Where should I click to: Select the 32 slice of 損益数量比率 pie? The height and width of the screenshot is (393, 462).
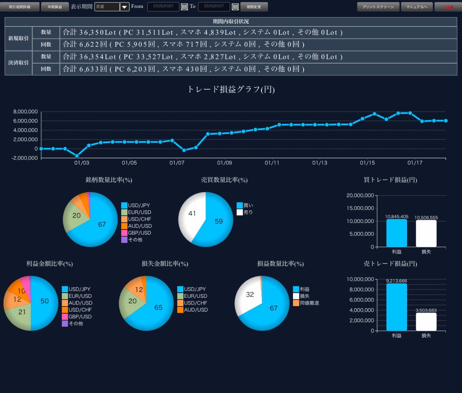pos(249,295)
